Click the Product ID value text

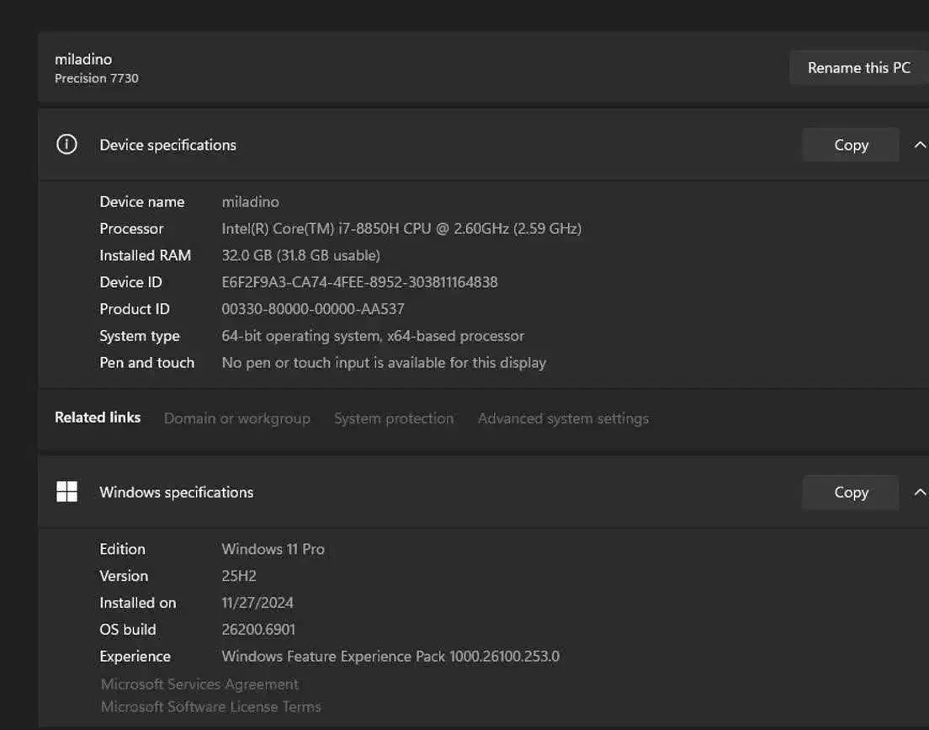pos(312,309)
